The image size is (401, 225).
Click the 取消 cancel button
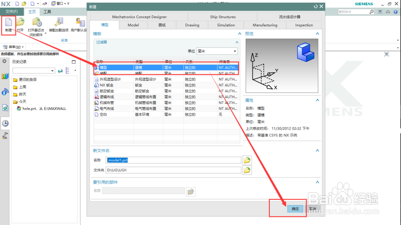[312, 209]
